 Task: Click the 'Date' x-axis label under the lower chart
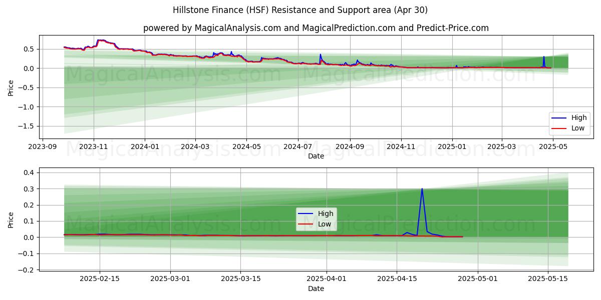pyautogui.click(x=316, y=288)
